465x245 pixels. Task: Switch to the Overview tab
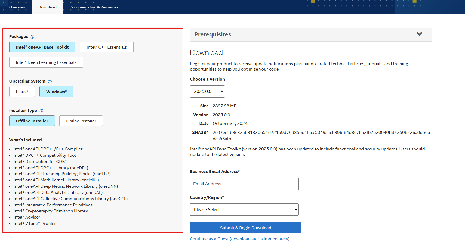pos(17,7)
